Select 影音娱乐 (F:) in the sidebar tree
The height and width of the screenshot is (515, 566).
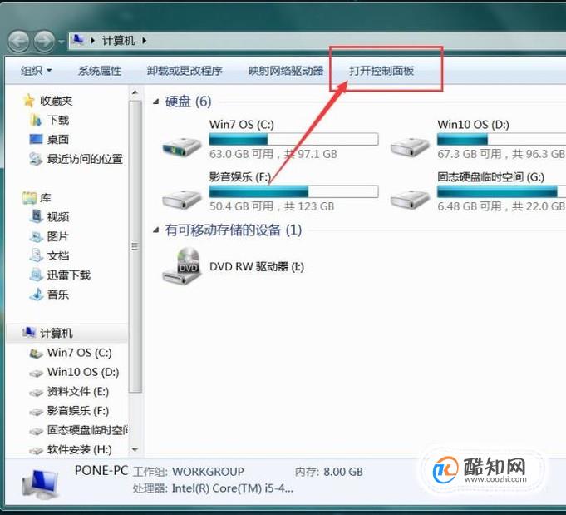pos(78,411)
